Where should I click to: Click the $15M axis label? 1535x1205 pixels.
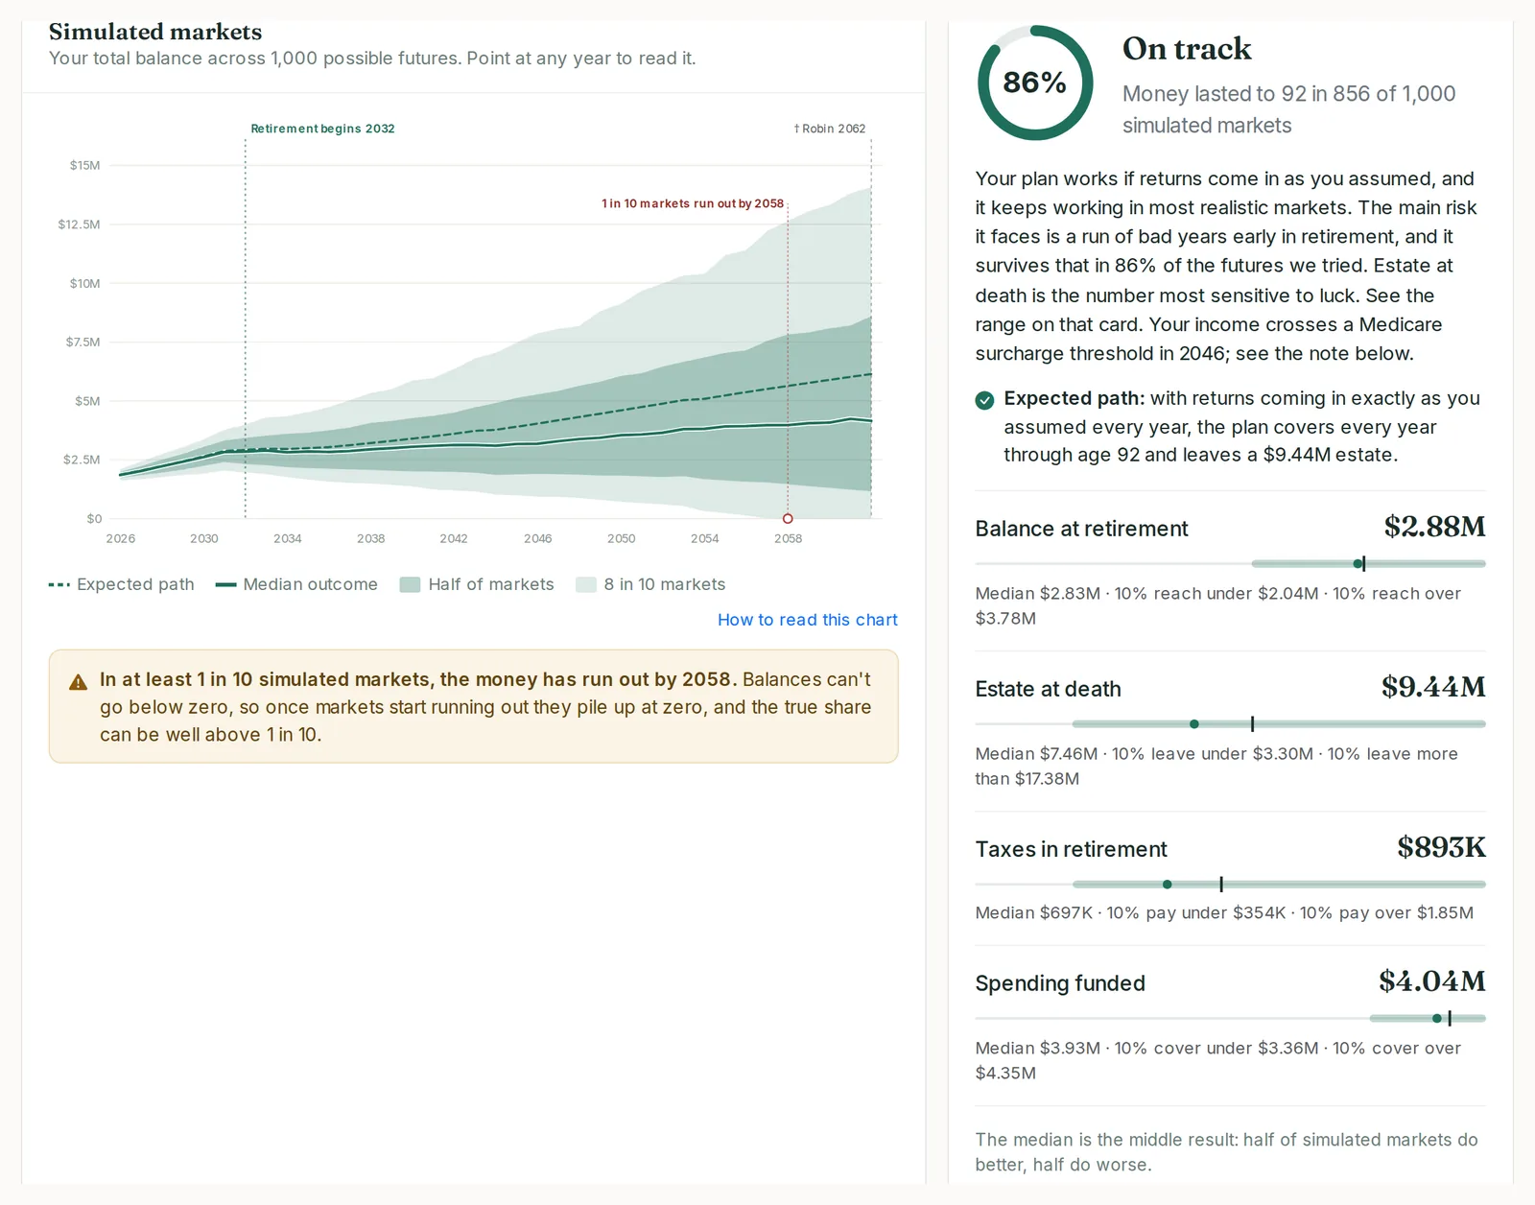(x=84, y=165)
